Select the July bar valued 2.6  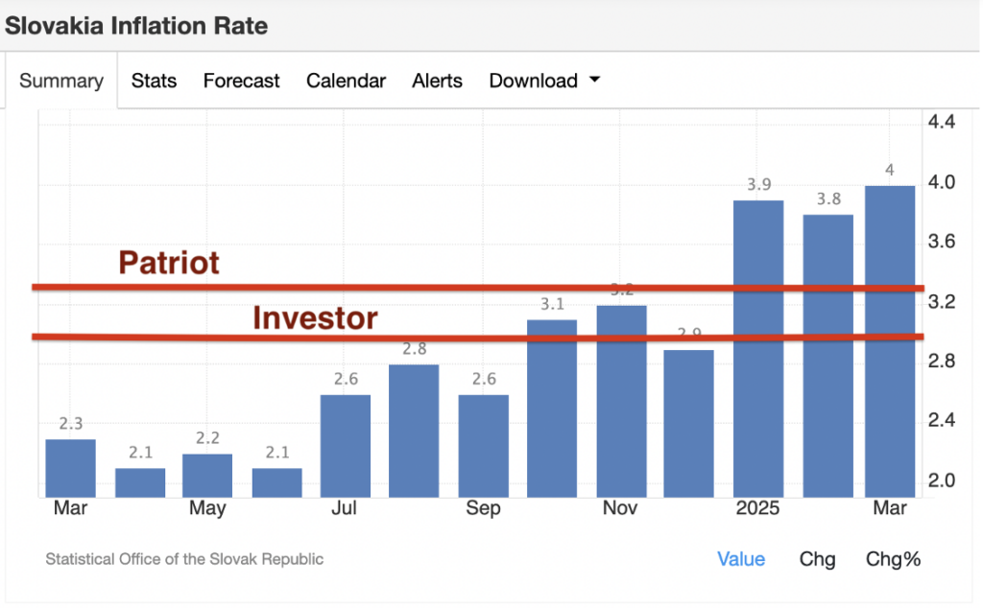point(346,446)
